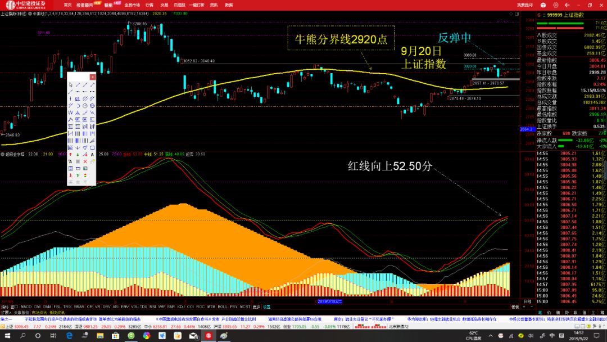This screenshot has height=342, width=607.
Task: Click the round icon beside 牛熊线 indicator label
Action: pyautogui.click(x=30, y=13)
